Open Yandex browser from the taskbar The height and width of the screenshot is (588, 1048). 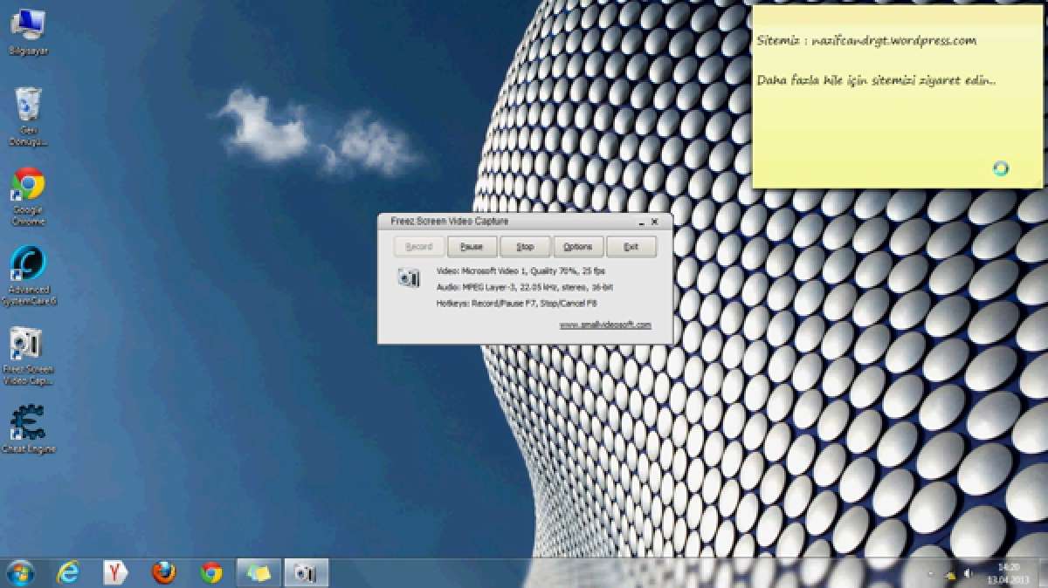tap(115, 572)
